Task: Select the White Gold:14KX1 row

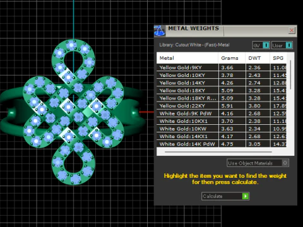Action: [x=222, y=136]
